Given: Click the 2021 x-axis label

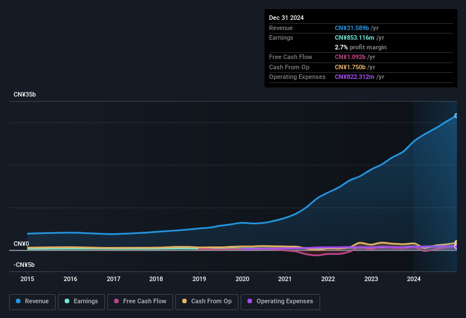Looking at the screenshot, I should tap(285, 279).
